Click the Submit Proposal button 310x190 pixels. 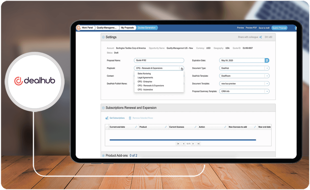coord(279,28)
